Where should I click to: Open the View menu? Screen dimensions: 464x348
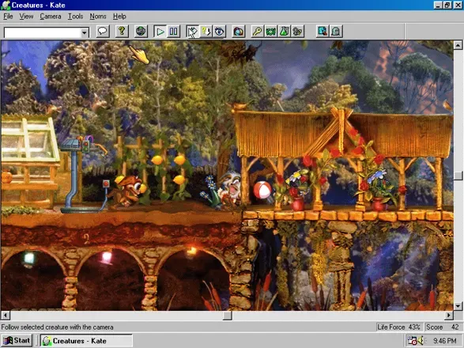tap(26, 17)
